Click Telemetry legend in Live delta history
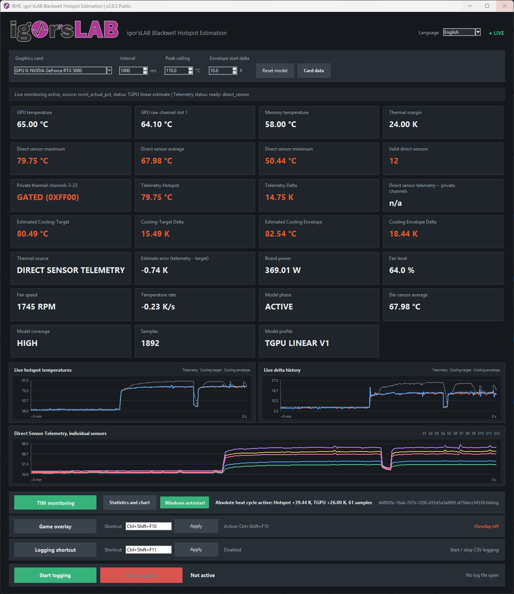 pyautogui.click(x=440, y=370)
